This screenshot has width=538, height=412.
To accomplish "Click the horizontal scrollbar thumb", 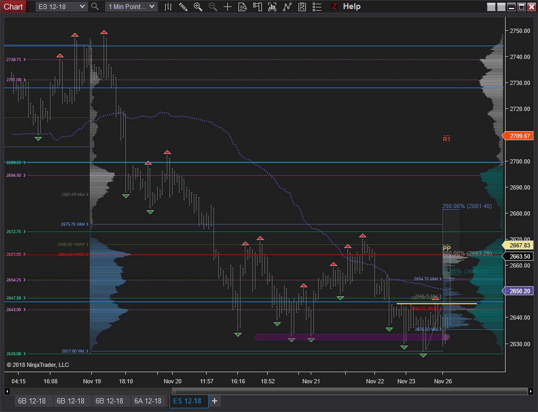I will click(349, 391).
